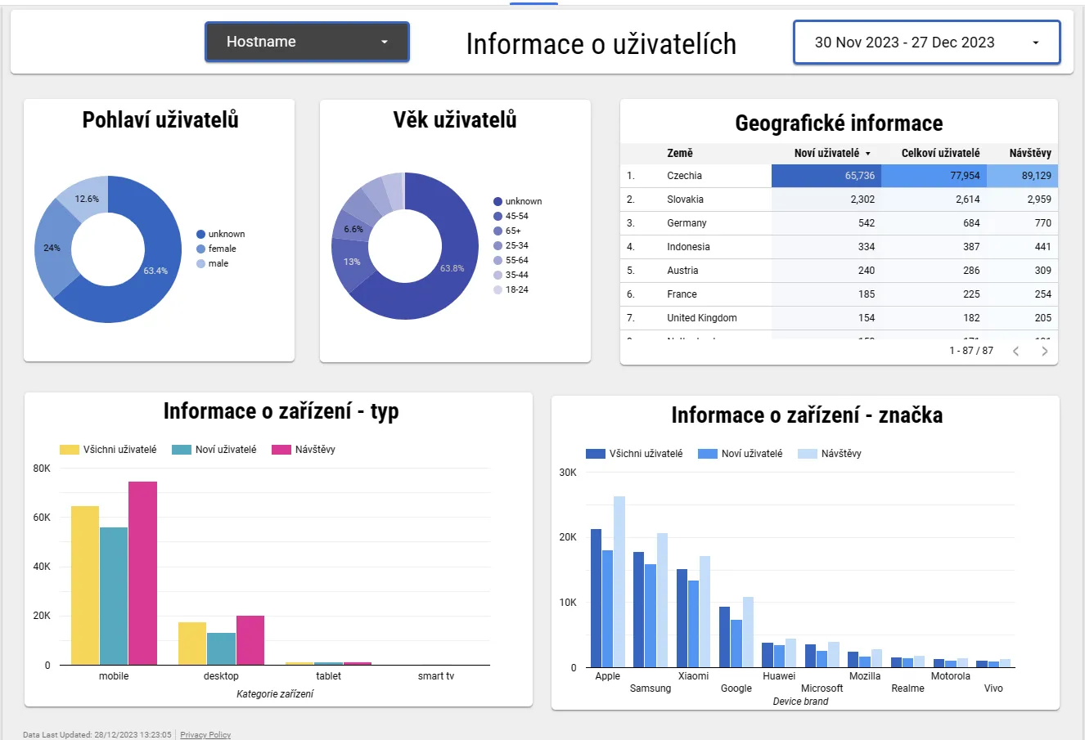
Task: Click the teal mobile Noví uživatelé bar
Action: [114, 596]
